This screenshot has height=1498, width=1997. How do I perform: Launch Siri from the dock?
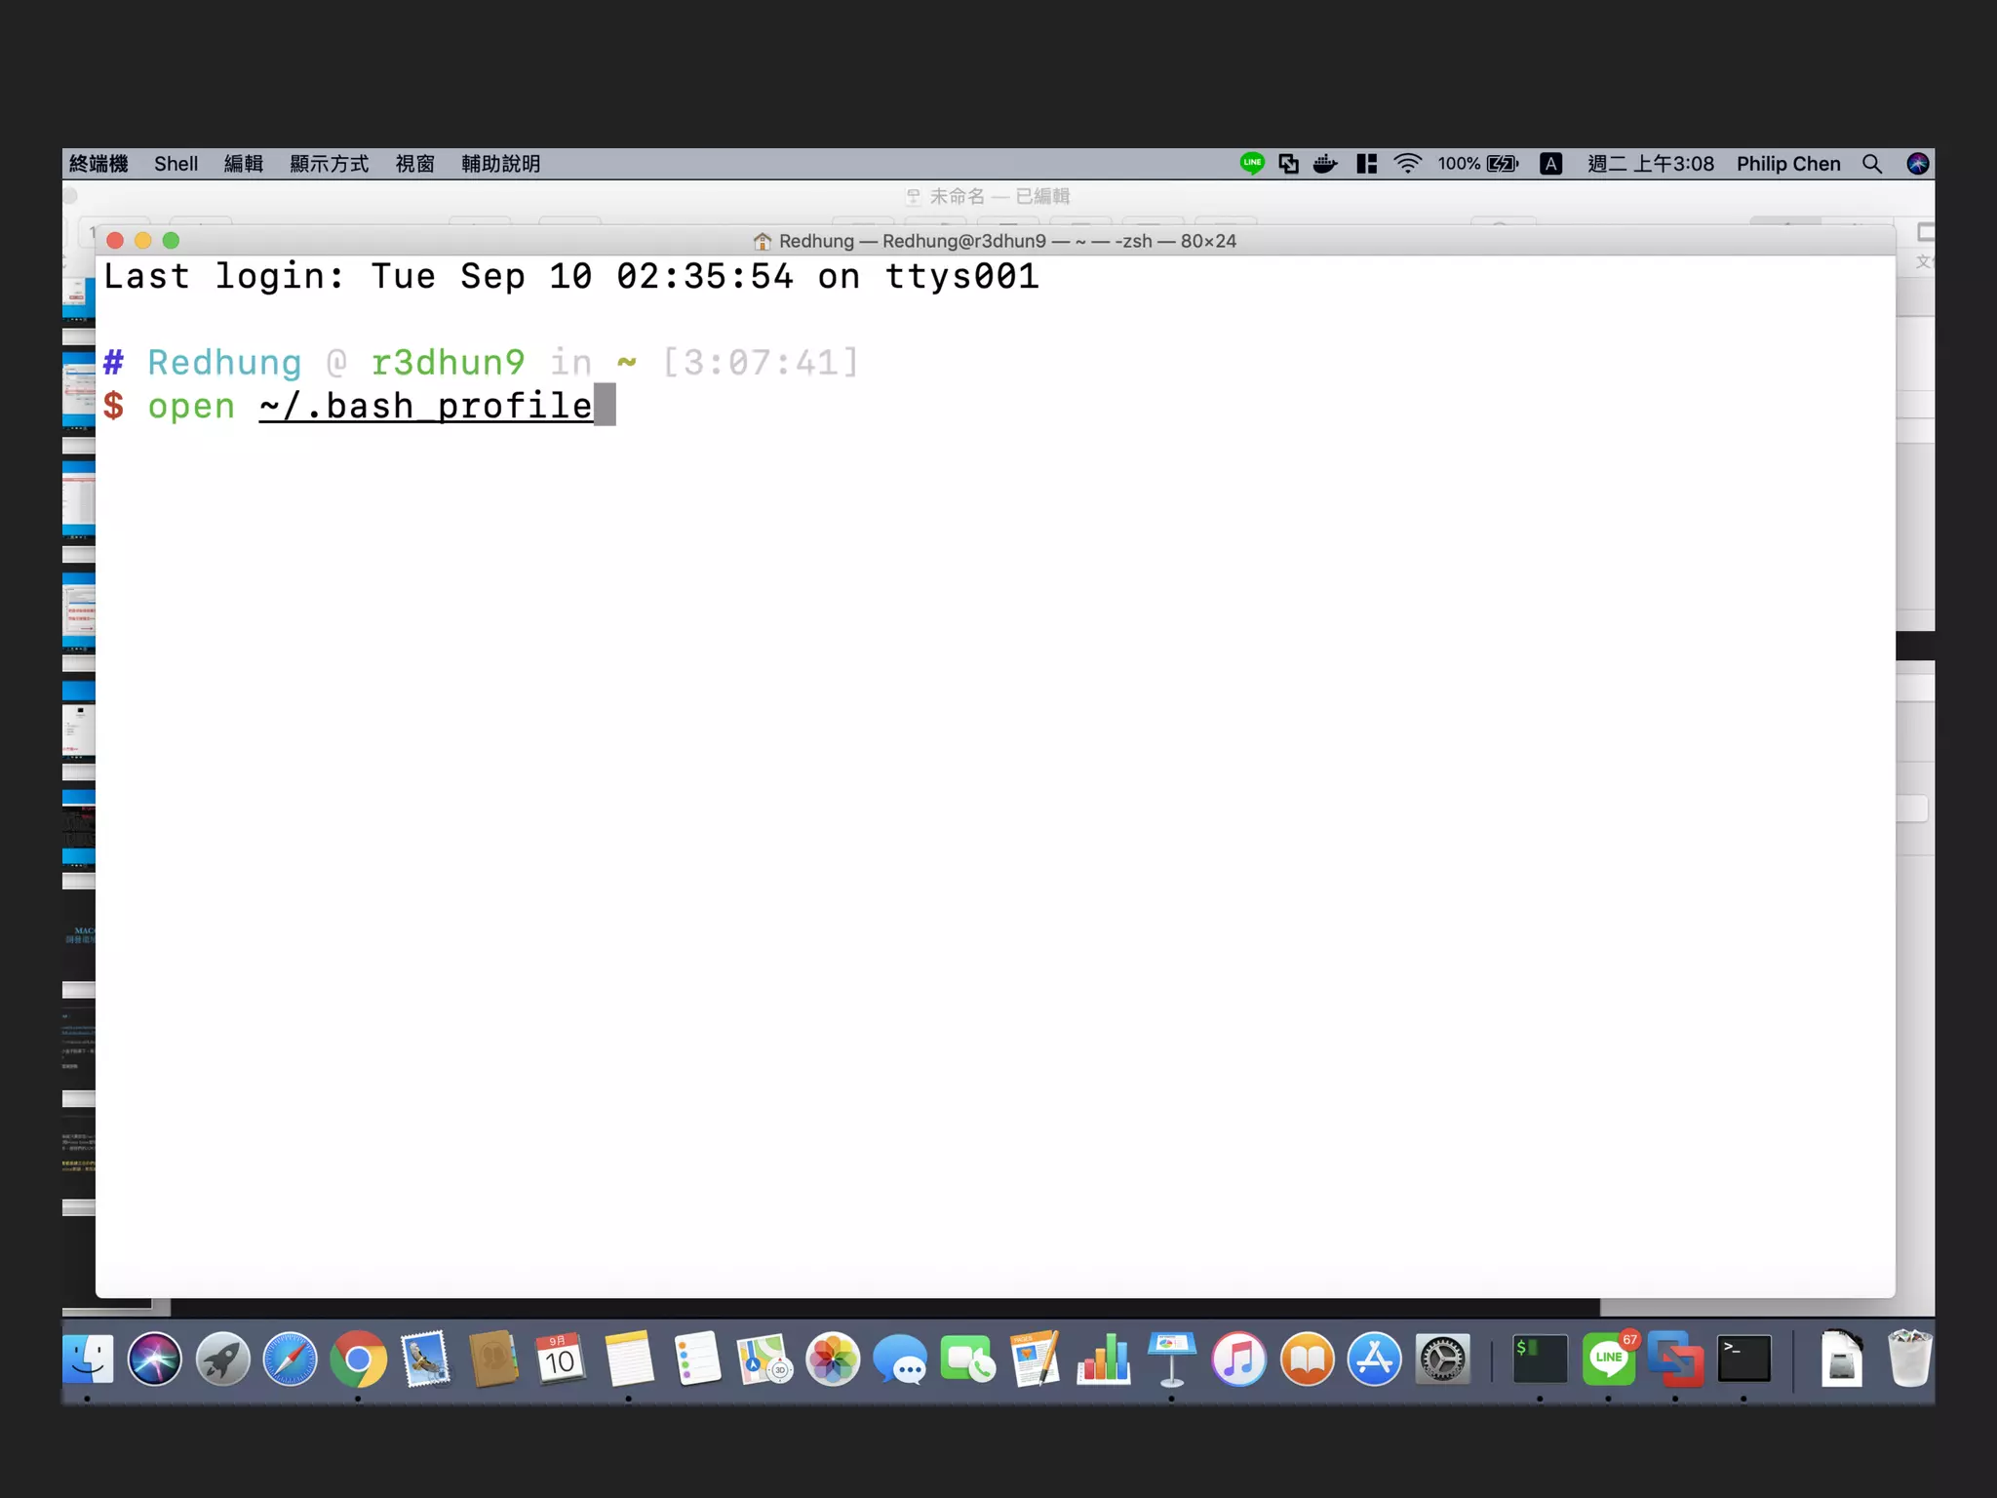point(155,1360)
